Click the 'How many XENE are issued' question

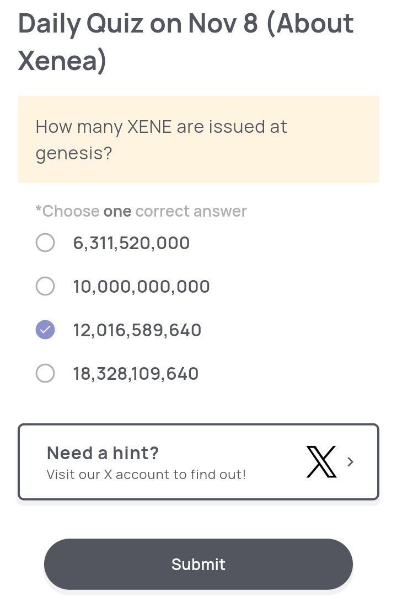tap(161, 127)
